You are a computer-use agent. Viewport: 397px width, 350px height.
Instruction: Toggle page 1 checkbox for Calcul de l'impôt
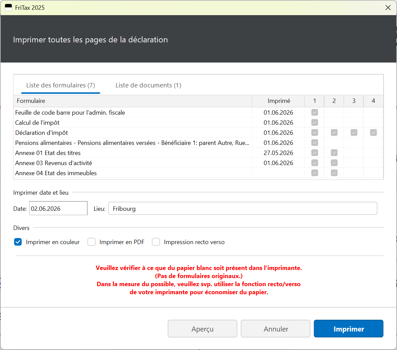[315, 122]
